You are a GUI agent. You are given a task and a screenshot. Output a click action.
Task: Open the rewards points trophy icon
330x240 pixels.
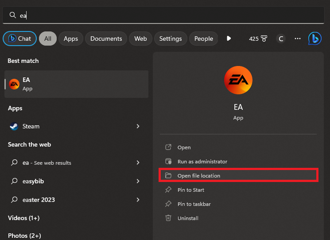click(x=264, y=39)
